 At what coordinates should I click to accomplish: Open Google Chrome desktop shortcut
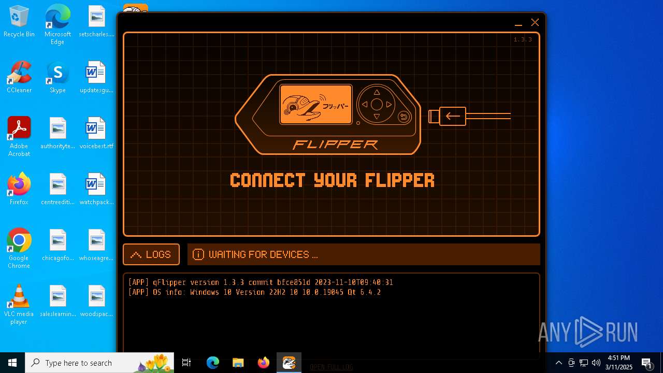pyautogui.click(x=19, y=249)
